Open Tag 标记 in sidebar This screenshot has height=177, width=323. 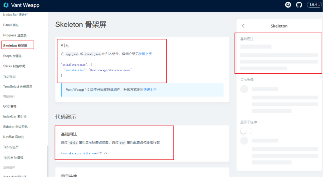(9, 77)
